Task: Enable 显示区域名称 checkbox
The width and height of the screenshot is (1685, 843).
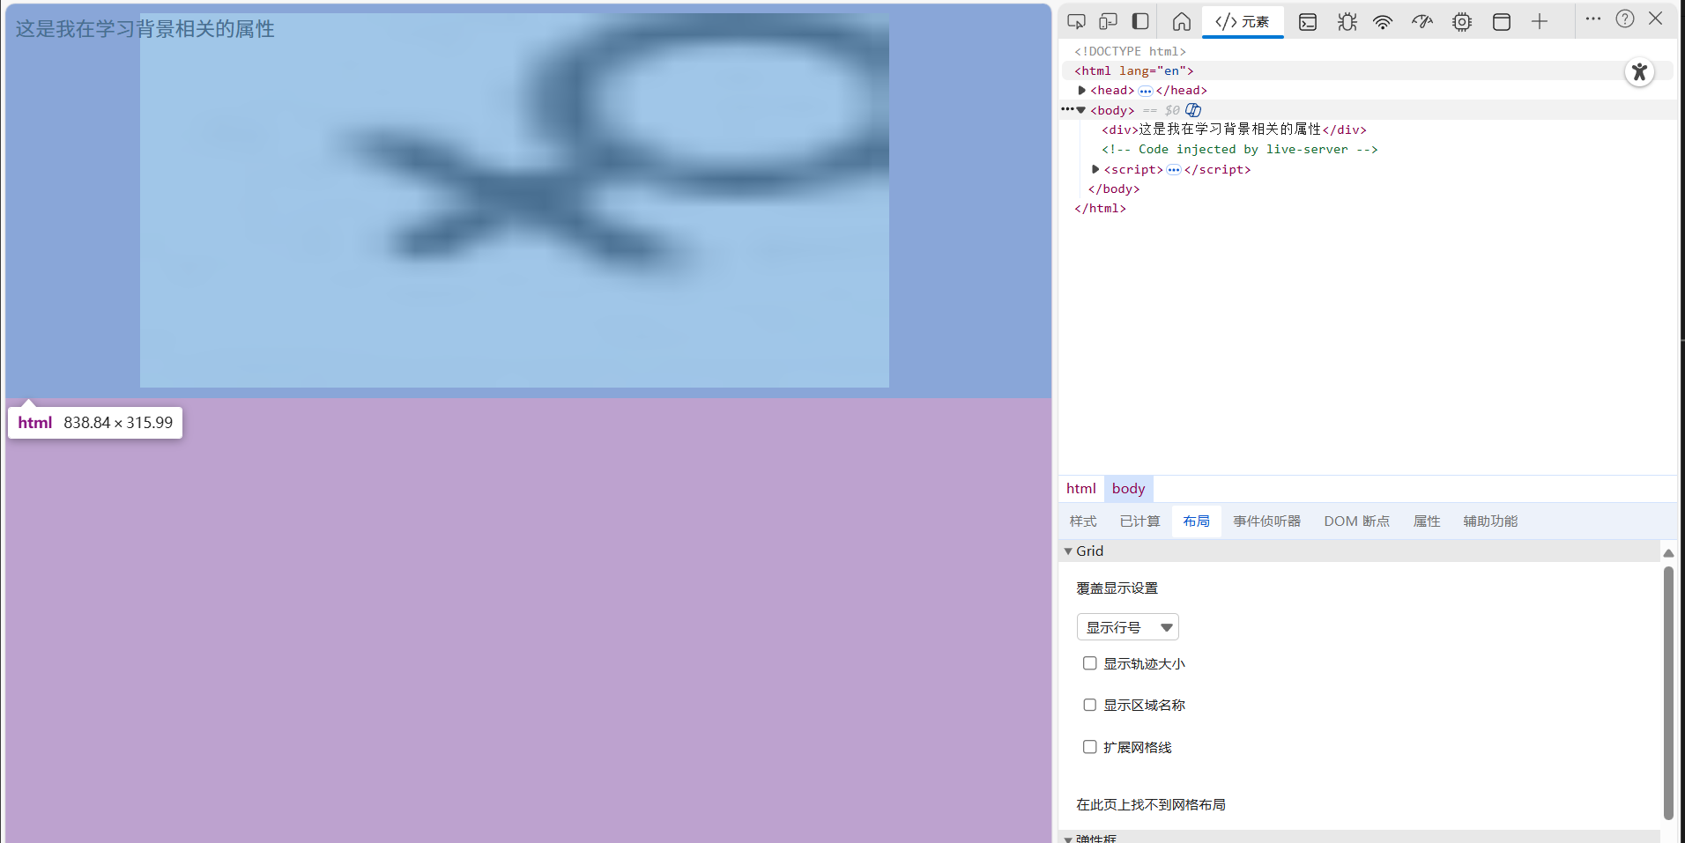Action: pos(1090,705)
